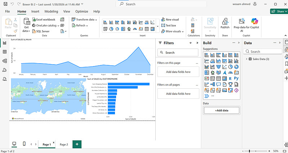Image resolution: width=288 pixels, height=153 pixels.
Task: Open Model view from the left sidebar
Action: [5, 61]
